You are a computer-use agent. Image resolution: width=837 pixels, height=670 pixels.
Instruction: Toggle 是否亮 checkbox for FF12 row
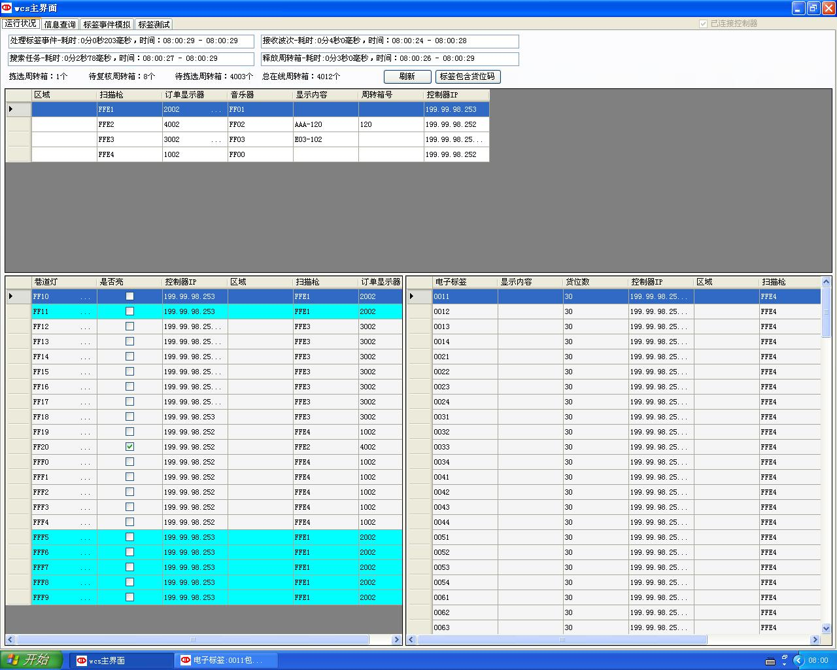129,326
